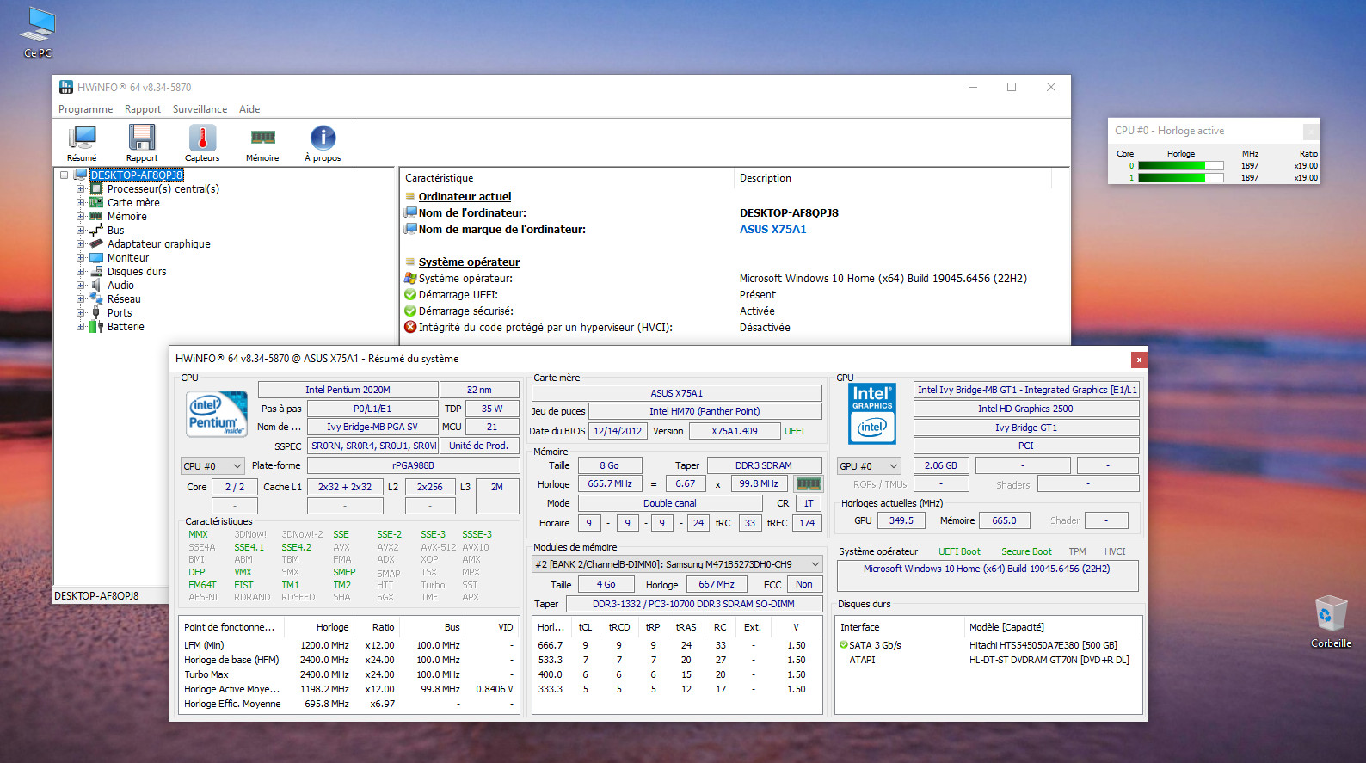Click Core 0 clock usage bar

click(x=1180, y=166)
